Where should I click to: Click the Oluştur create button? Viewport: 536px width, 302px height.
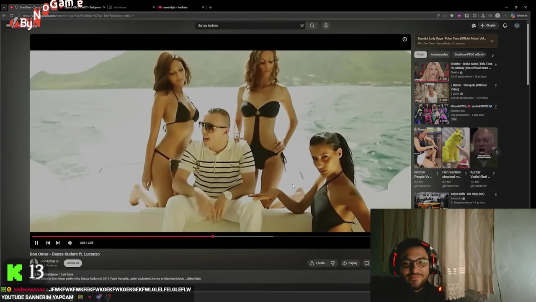488,26
